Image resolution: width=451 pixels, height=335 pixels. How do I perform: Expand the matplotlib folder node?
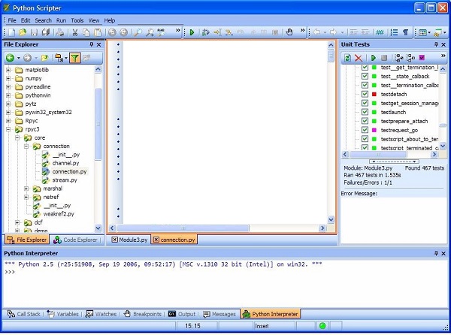(x=8, y=70)
